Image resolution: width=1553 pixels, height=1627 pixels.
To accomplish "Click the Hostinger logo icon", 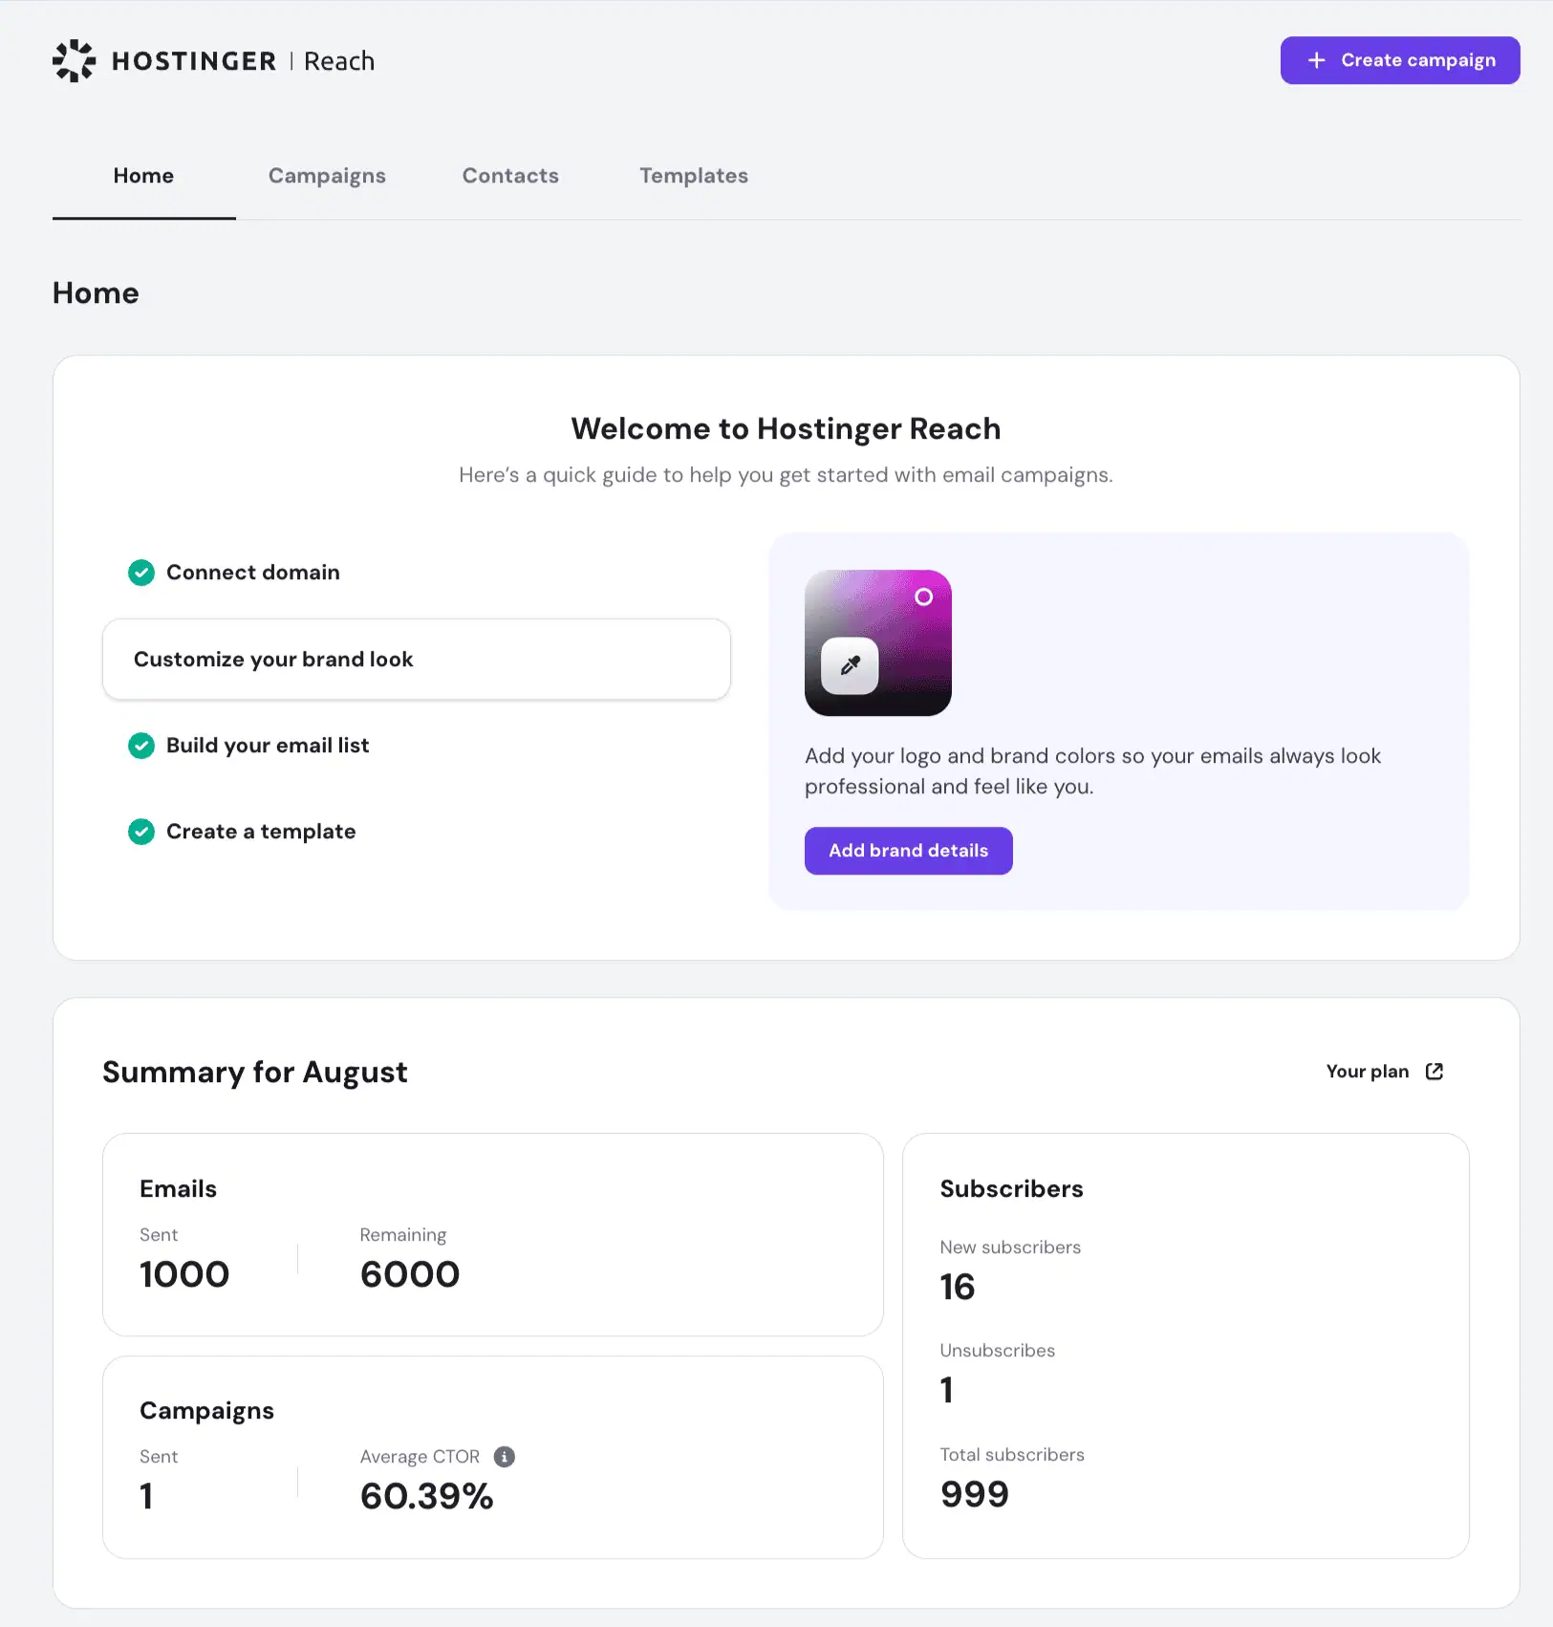I will pos(74,61).
